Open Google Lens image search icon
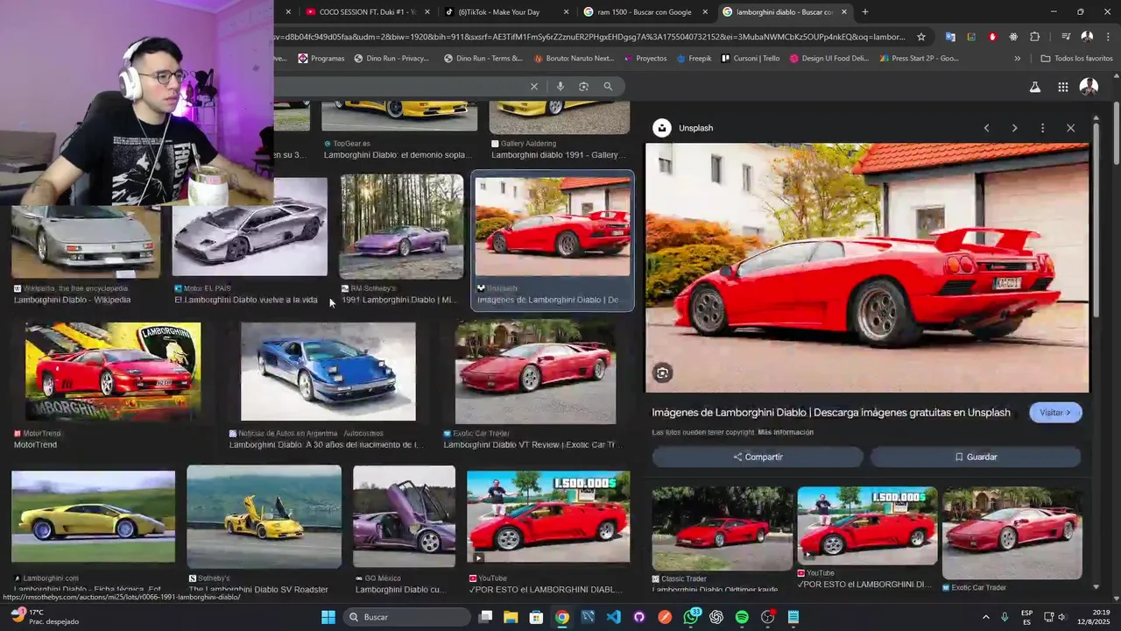Viewport: 1121px width, 631px height. point(583,86)
